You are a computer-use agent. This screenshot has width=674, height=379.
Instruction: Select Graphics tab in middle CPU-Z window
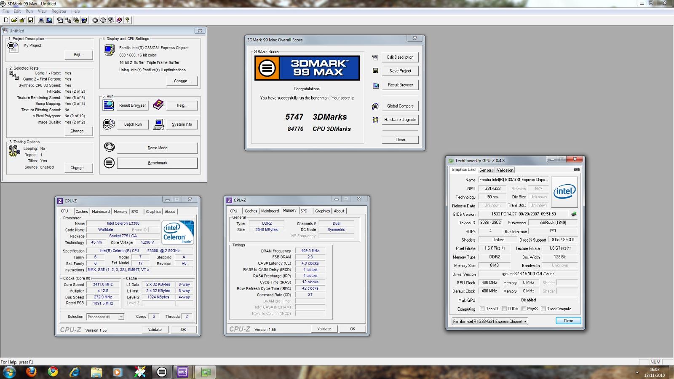pos(322,211)
